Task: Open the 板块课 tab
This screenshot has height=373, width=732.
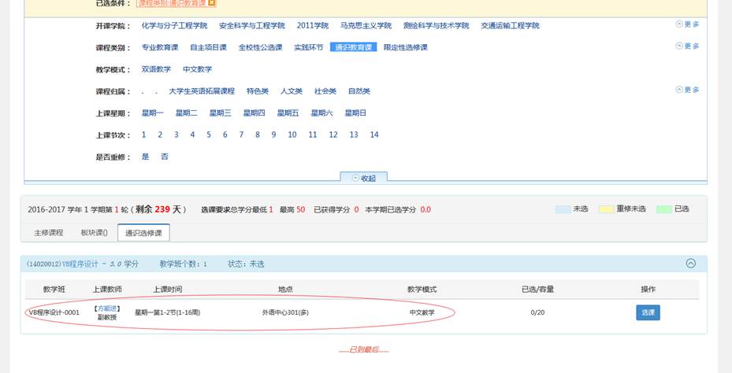Action: pos(94,233)
